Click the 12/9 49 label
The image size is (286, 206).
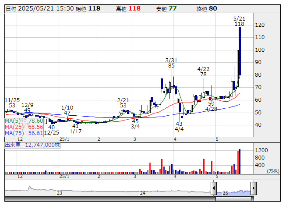(x=27, y=108)
